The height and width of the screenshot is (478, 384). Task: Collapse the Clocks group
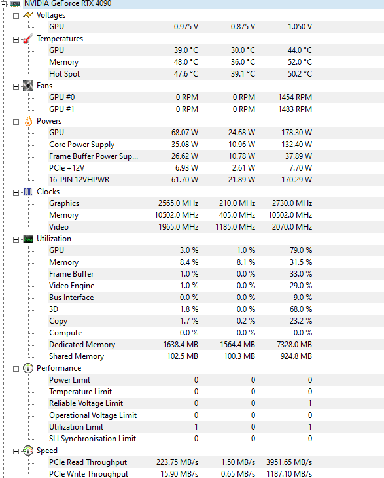coord(16,192)
